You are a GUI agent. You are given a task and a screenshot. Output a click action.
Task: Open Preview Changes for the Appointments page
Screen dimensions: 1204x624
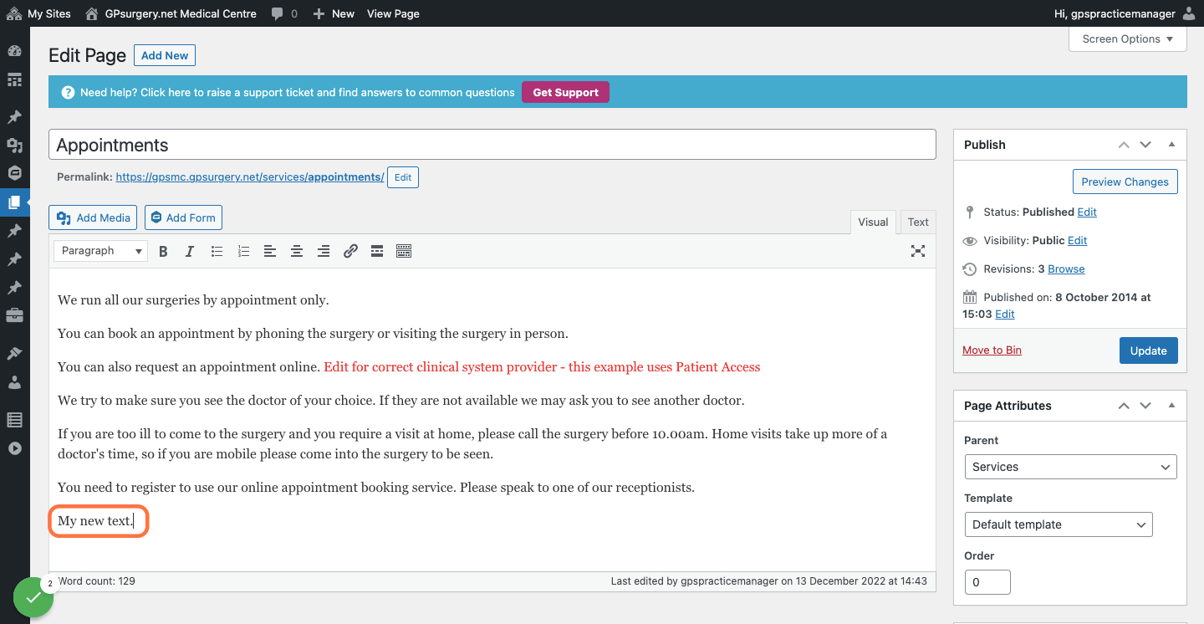pyautogui.click(x=1125, y=182)
